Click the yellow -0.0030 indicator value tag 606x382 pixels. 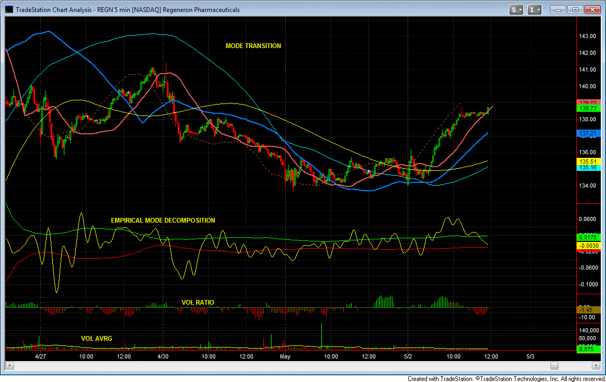click(x=588, y=246)
